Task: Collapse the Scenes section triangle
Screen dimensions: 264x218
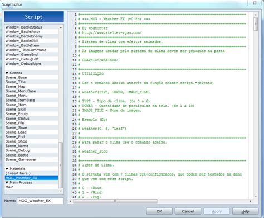Action: click(x=7, y=73)
